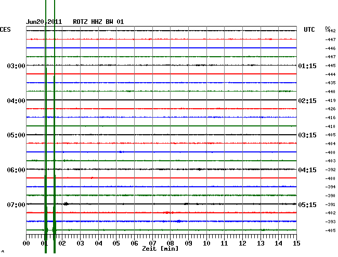Click the DC offset value -426
The height and width of the screenshot is (257, 338).
point(330,109)
